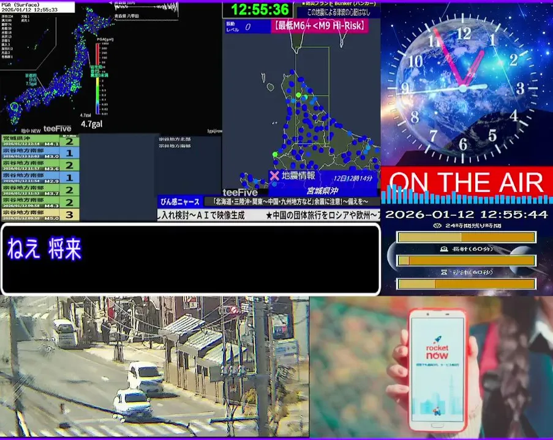Tap the rocket now logo on phone
The width and height of the screenshot is (553, 440).
[437, 348]
